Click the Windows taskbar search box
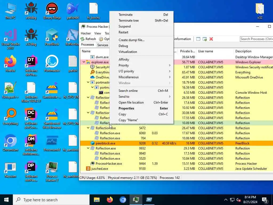The height and width of the screenshot is (205, 273). point(51,200)
